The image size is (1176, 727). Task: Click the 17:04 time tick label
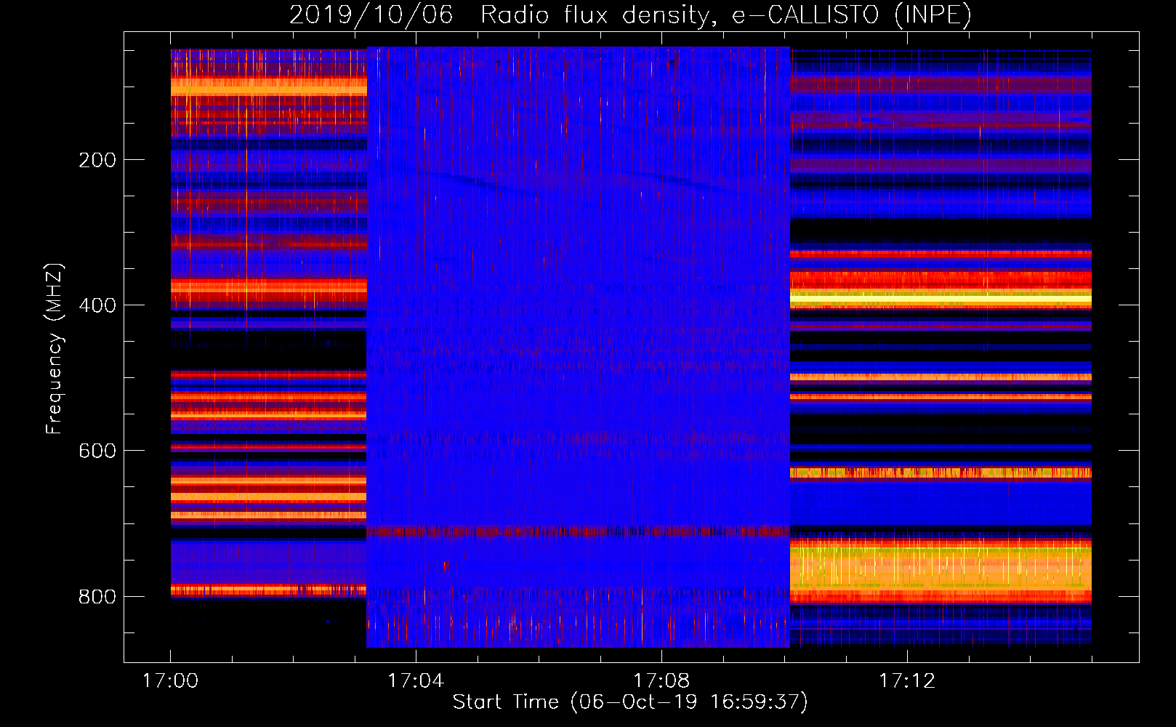tap(416, 681)
